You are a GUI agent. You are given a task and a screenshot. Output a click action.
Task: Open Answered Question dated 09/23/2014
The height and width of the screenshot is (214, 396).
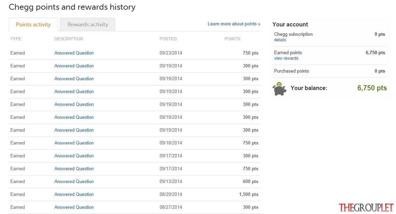(74, 53)
